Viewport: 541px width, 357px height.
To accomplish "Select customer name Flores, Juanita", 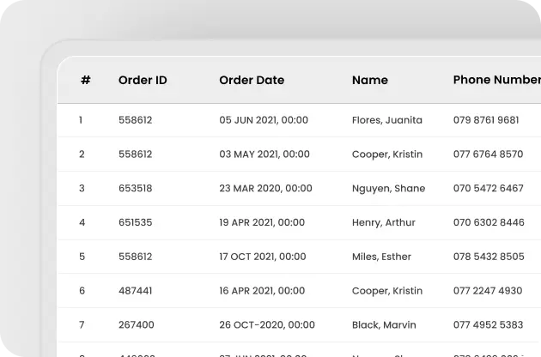I will (x=386, y=120).
